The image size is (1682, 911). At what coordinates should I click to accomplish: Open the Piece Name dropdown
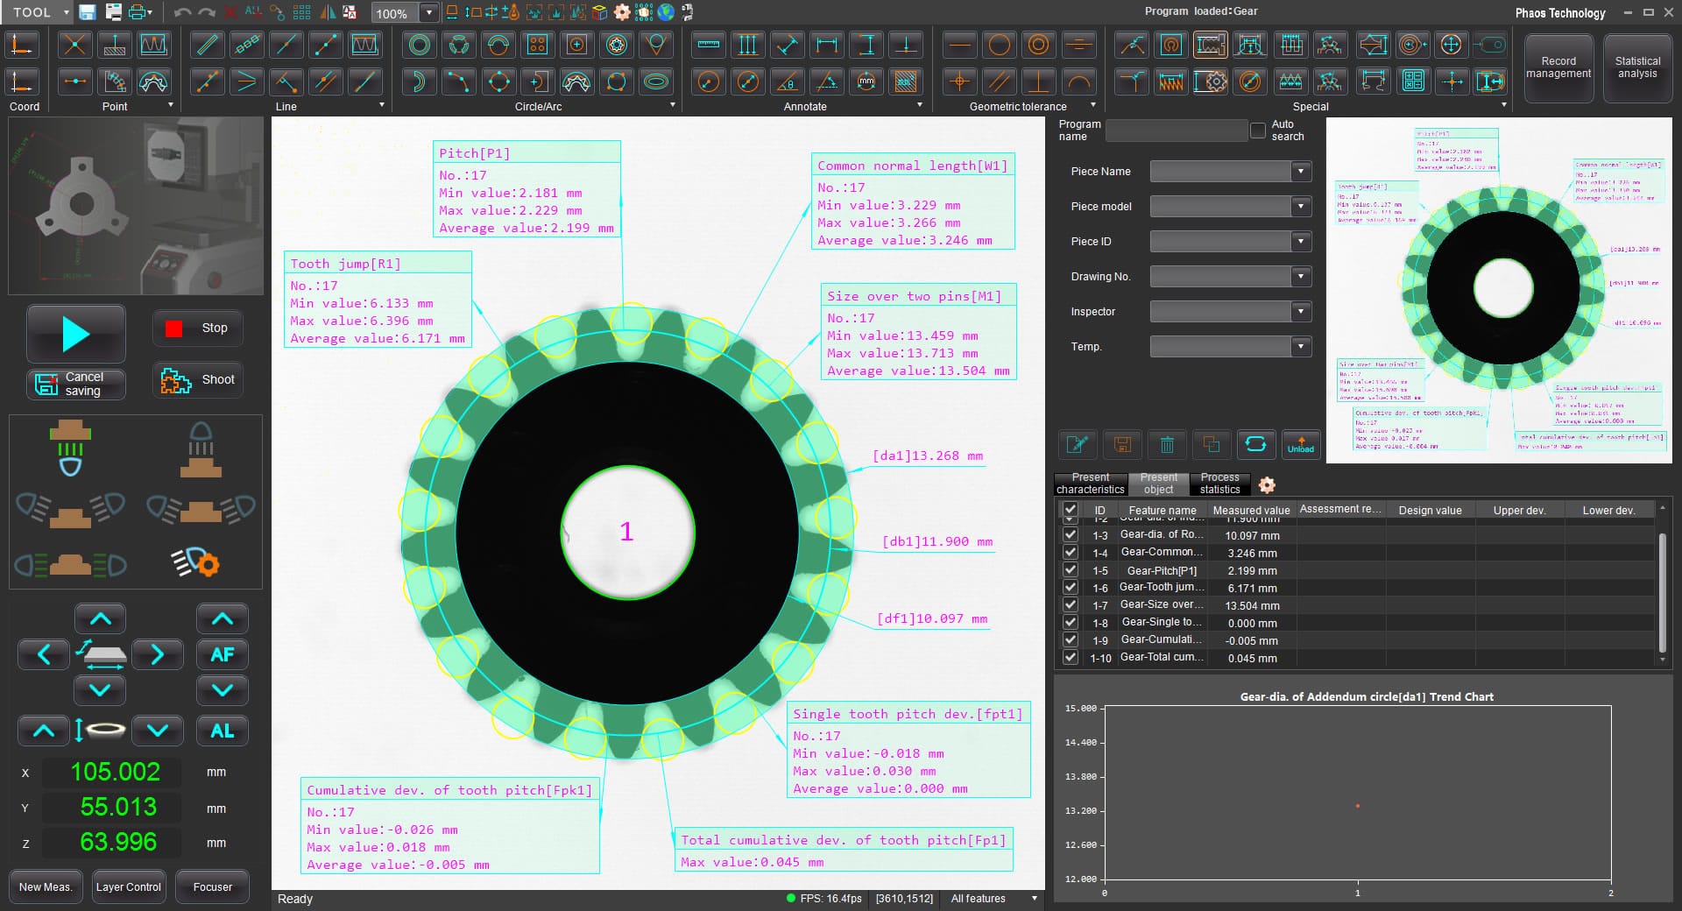[1301, 172]
